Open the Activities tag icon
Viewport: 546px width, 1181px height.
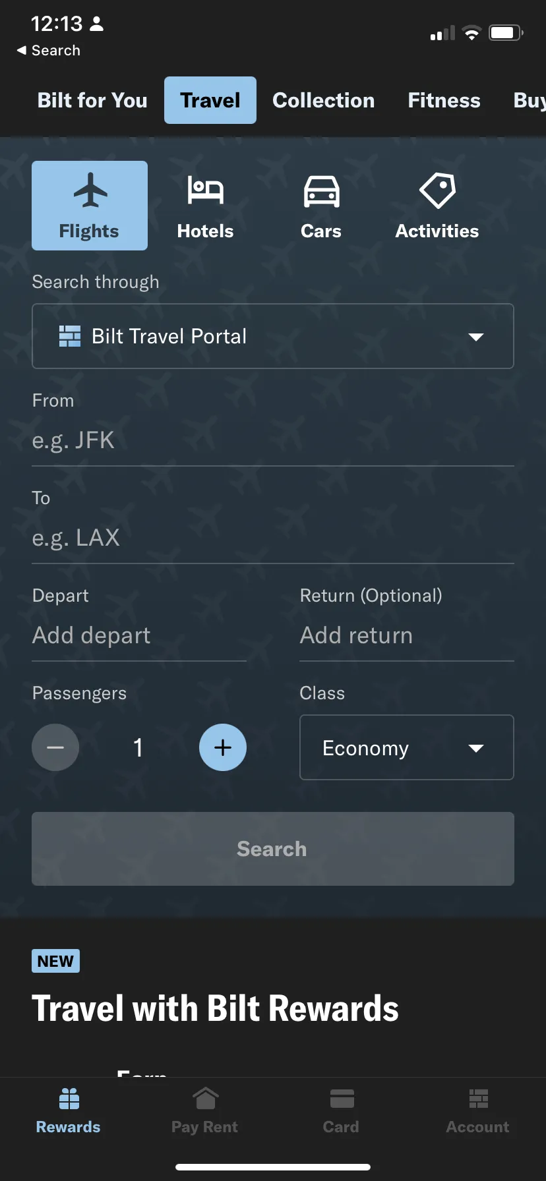(437, 190)
